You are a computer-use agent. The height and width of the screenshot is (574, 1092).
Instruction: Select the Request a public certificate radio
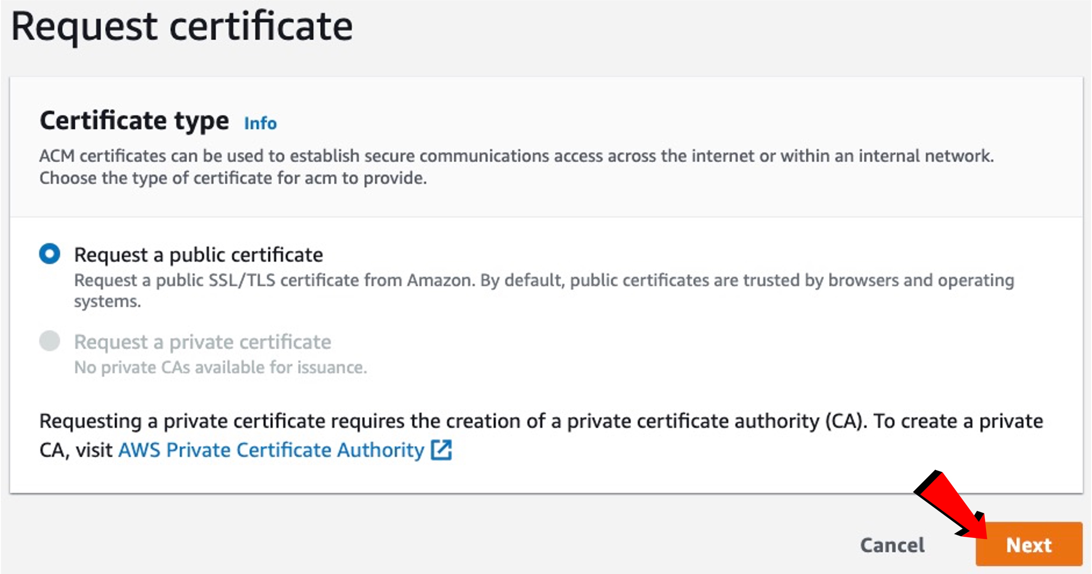(x=50, y=254)
